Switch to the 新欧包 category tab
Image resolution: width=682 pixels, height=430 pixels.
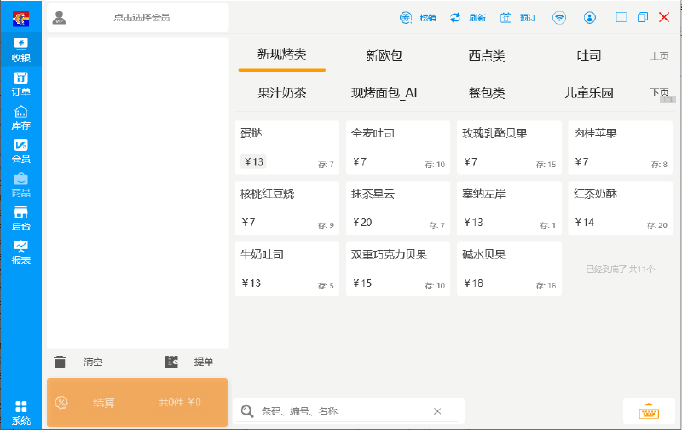point(384,55)
